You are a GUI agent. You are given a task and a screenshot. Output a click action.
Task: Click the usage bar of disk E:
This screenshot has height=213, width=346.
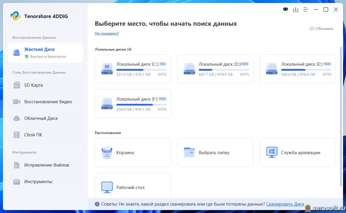tap(306, 70)
